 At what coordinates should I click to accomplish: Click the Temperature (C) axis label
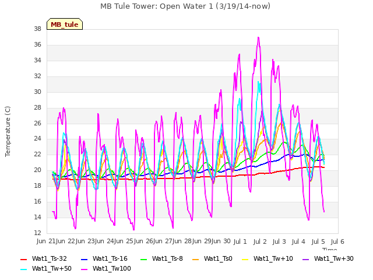point(8,131)
